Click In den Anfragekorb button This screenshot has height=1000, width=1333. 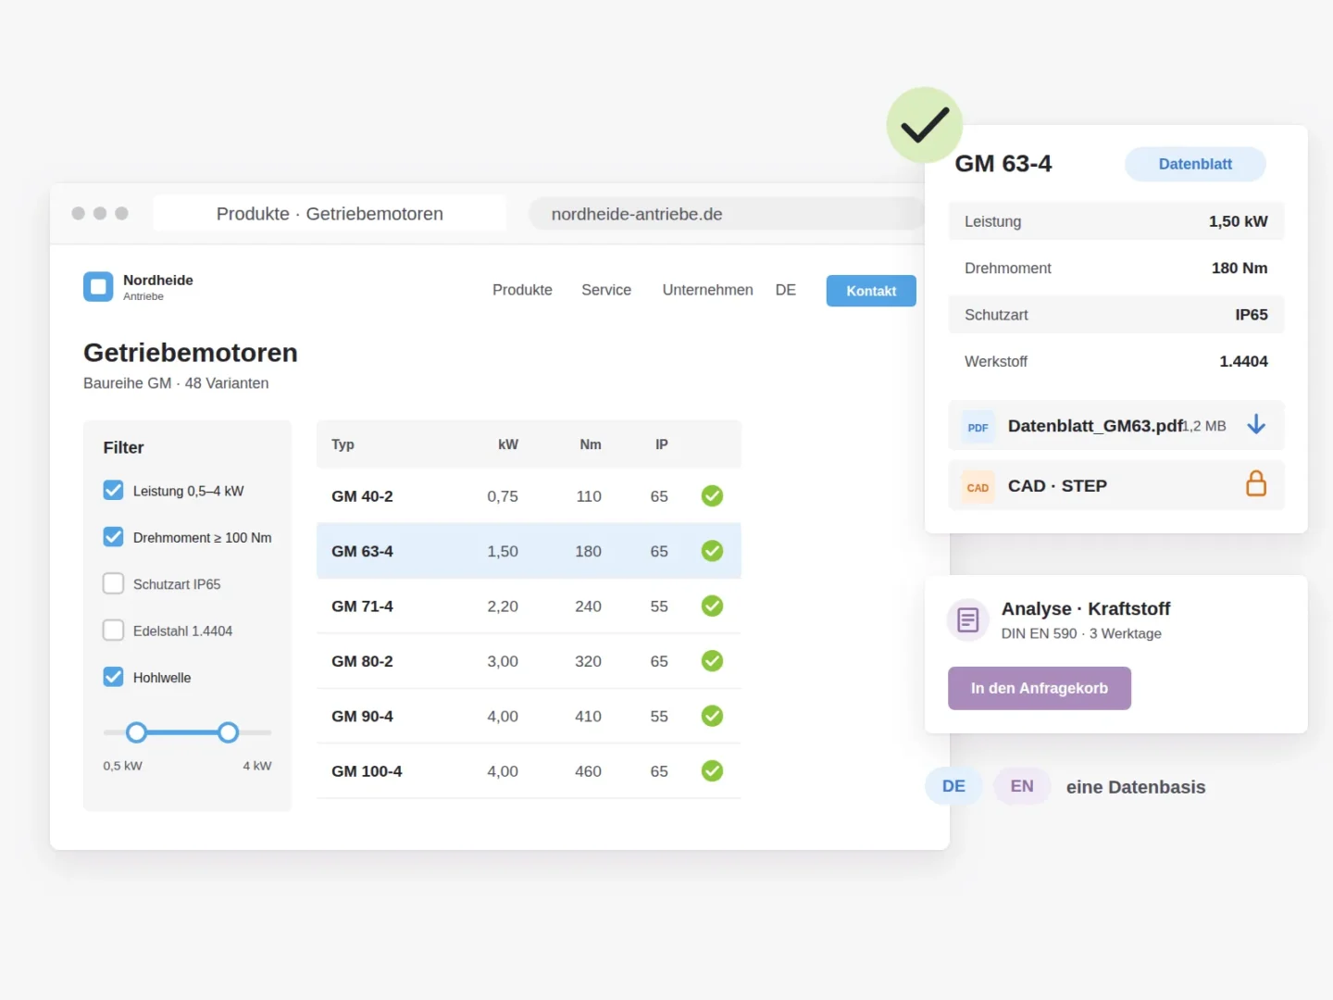pyautogui.click(x=1040, y=688)
